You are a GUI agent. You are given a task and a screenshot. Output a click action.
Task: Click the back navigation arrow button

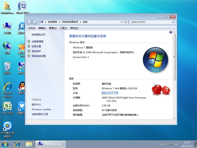[x=29, y=22]
